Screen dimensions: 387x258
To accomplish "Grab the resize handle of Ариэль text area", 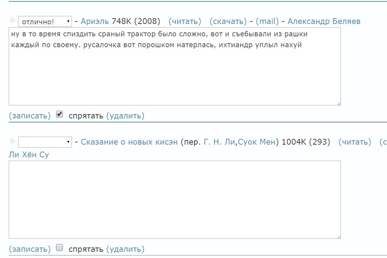I will tap(339, 104).
